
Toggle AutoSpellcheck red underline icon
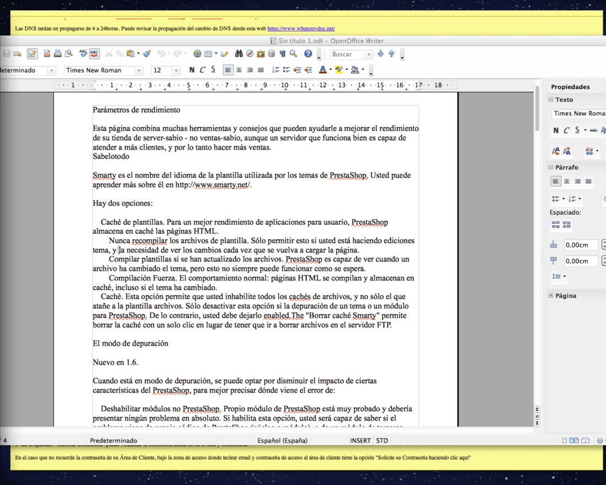tap(94, 54)
